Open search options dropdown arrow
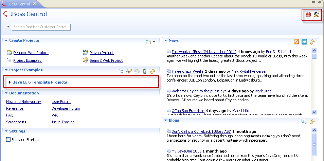 pyautogui.click(x=8, y=26)
